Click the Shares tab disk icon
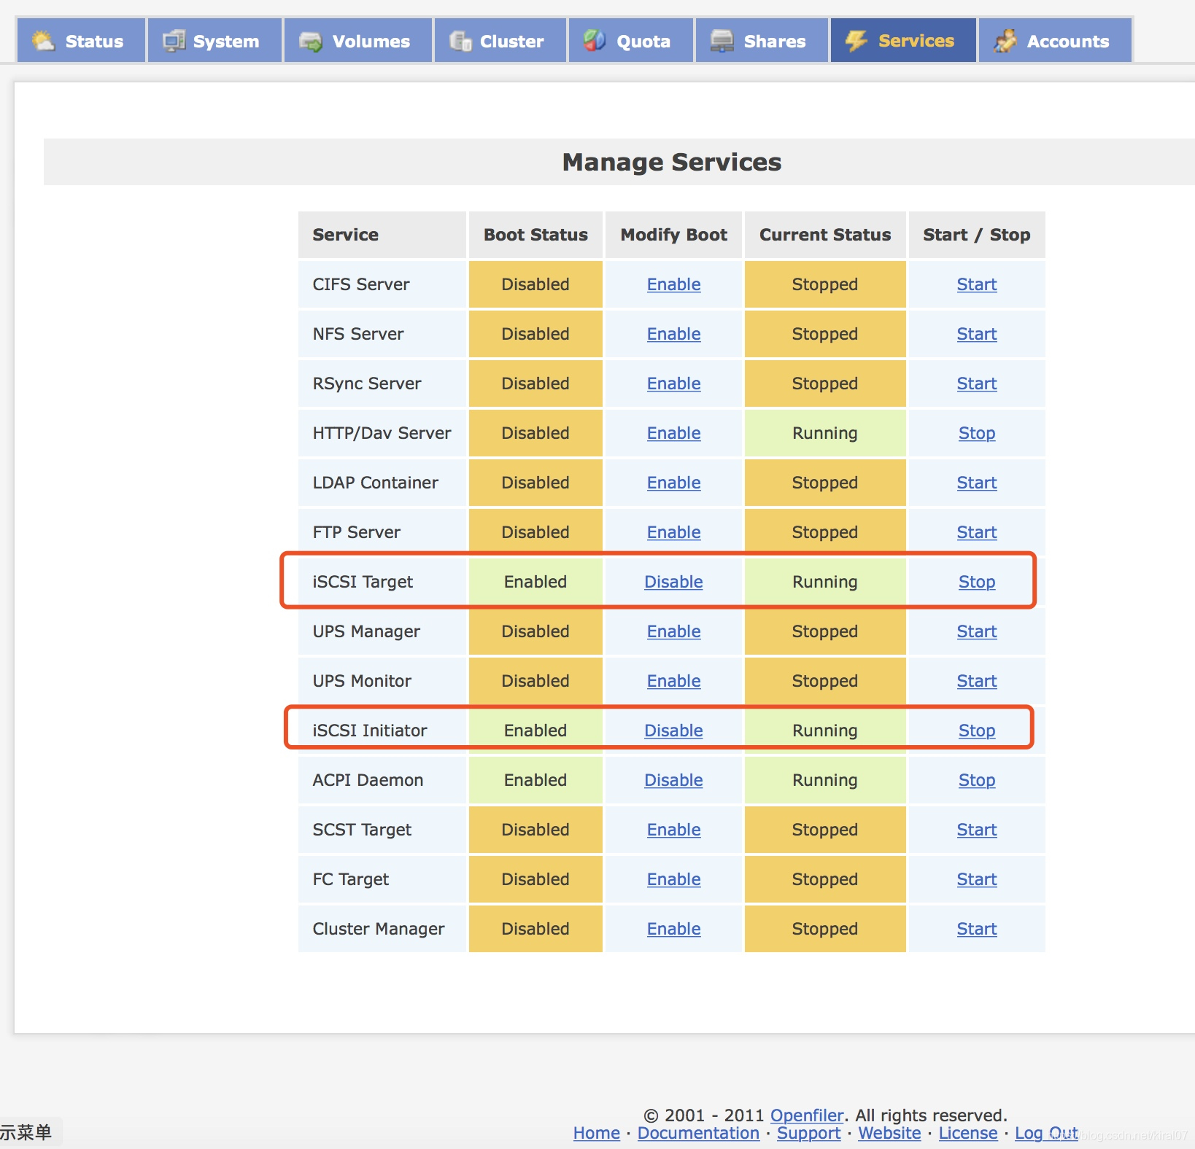Image resolution: width=1195 pixels, height=1149 pixels. pyautogui.click(x=722, y=41)
